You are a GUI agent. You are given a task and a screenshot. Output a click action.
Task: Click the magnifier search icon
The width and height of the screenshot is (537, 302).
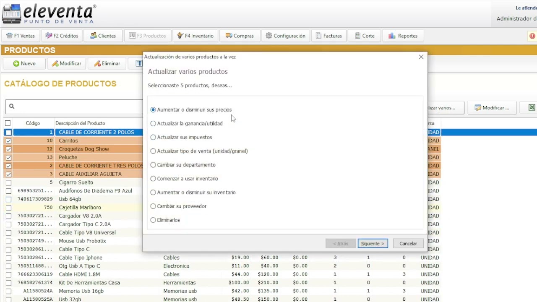12,107
